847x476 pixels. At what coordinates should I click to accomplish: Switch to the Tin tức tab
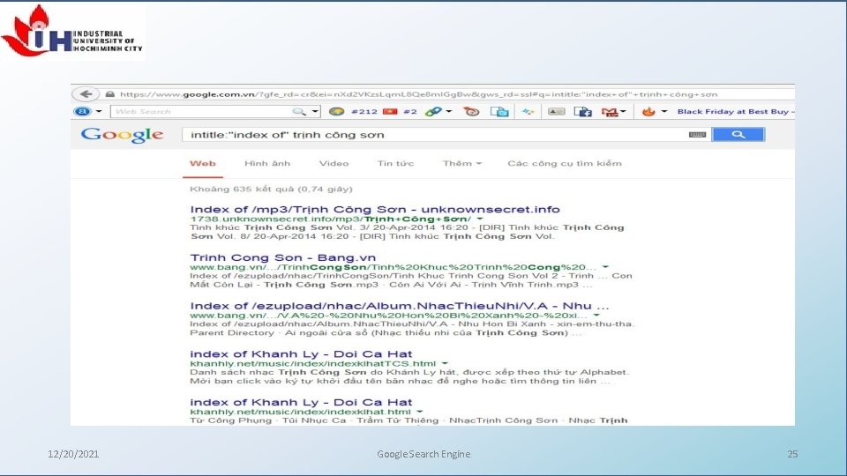[x=395, y=164]
